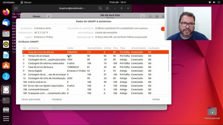Open the clock showing 19 de abr 18:31
This screenshot has height=125, width=223.
tap(118, 2)
